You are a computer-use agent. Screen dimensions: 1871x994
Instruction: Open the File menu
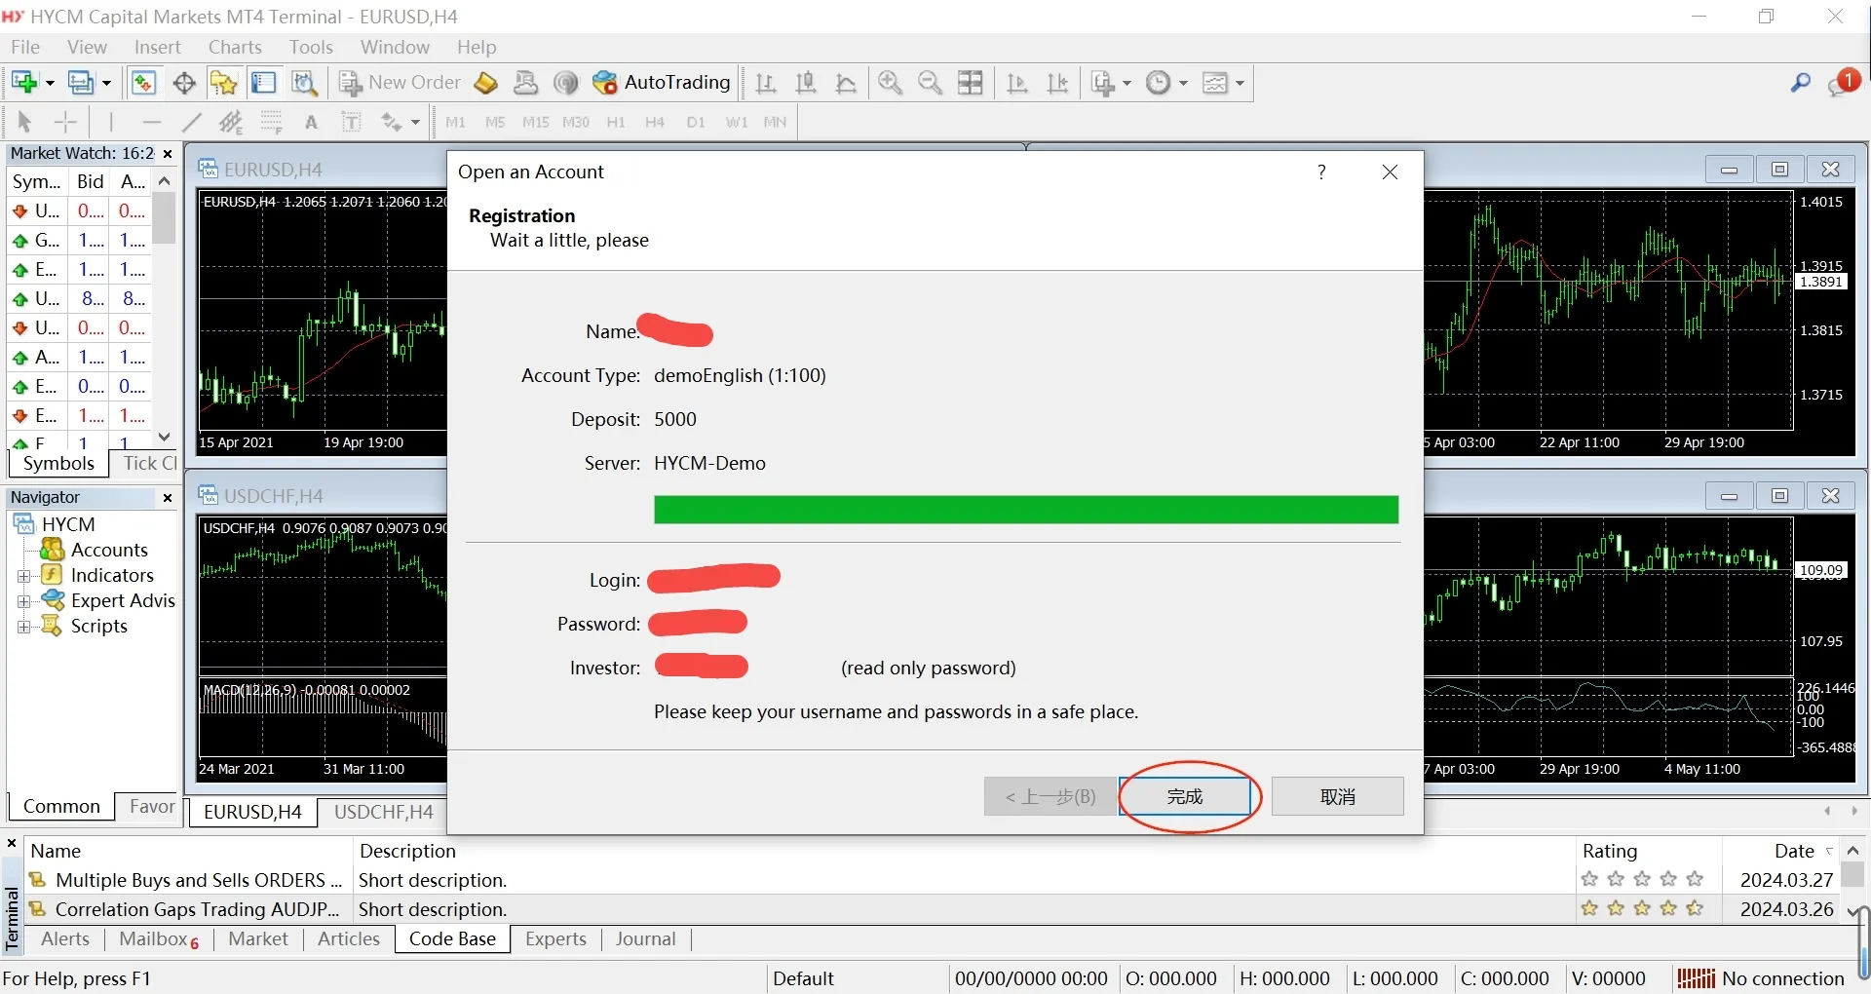click(25, 47)
